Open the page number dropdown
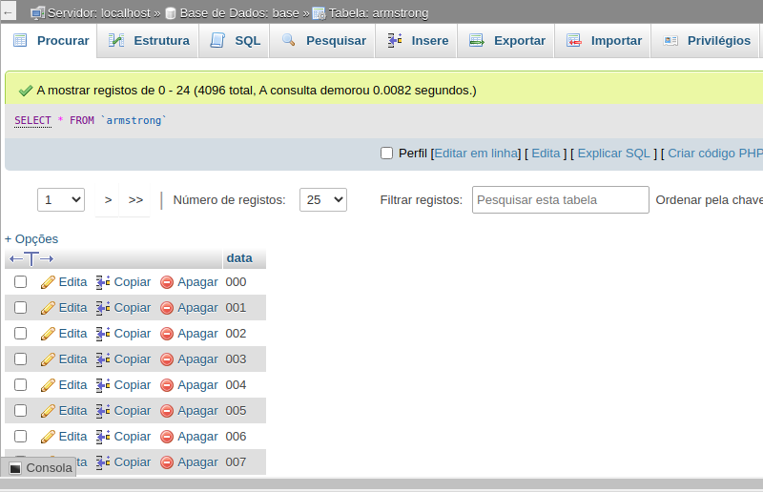 click(x=61, y=200)
